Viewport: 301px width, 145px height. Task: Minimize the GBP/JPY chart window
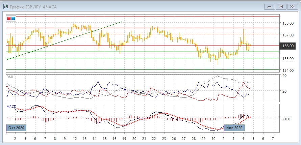point(269,6)
